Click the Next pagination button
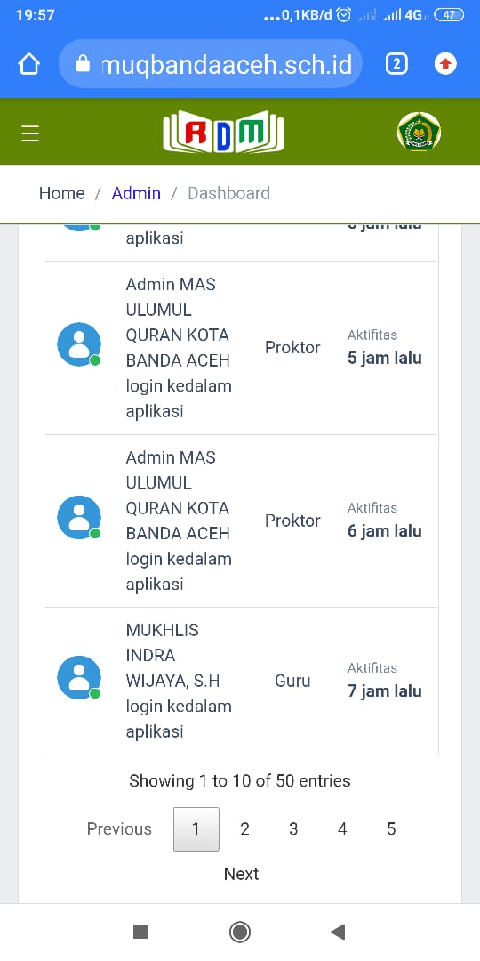This screenshot has width=480, height=961. [241, 874]
